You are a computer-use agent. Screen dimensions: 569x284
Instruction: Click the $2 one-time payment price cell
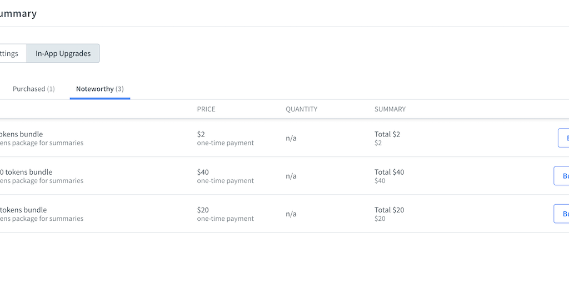(224, 138)
